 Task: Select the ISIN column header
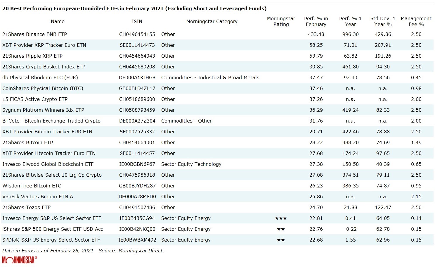point(137,21)
